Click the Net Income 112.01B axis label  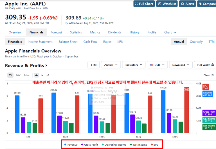tap(209, 127)
